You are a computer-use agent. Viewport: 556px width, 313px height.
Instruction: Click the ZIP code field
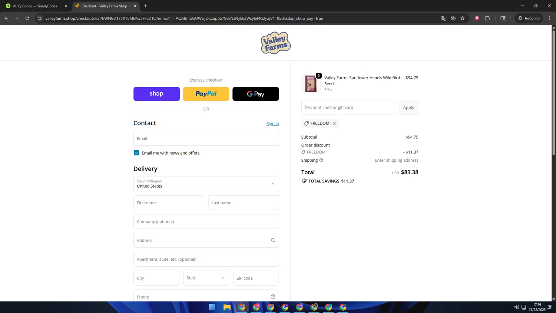pyautogui.click(x=256, y=278)
